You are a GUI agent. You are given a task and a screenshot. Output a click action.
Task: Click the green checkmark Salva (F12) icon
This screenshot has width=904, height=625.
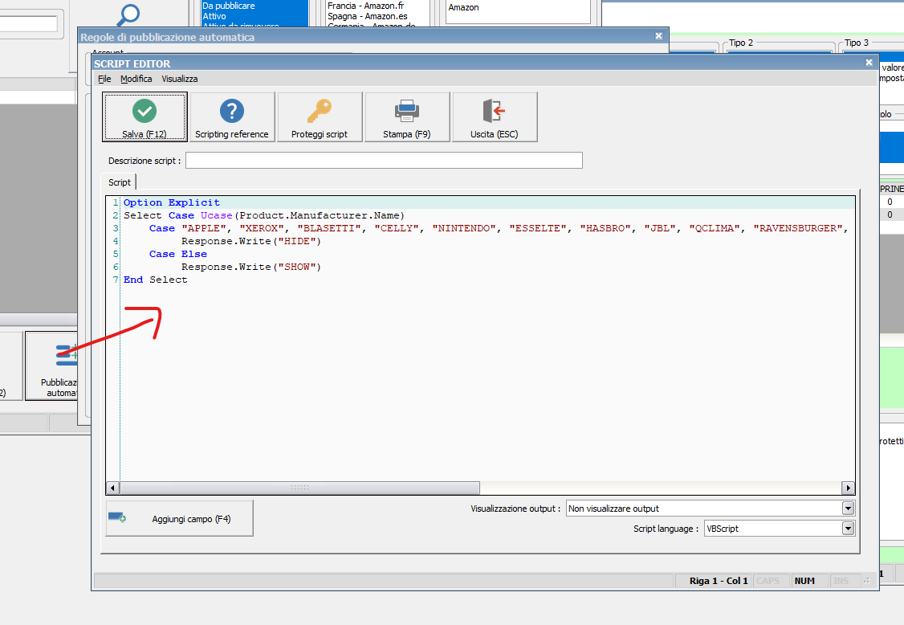pyautogui.click(x=145, y=111)
